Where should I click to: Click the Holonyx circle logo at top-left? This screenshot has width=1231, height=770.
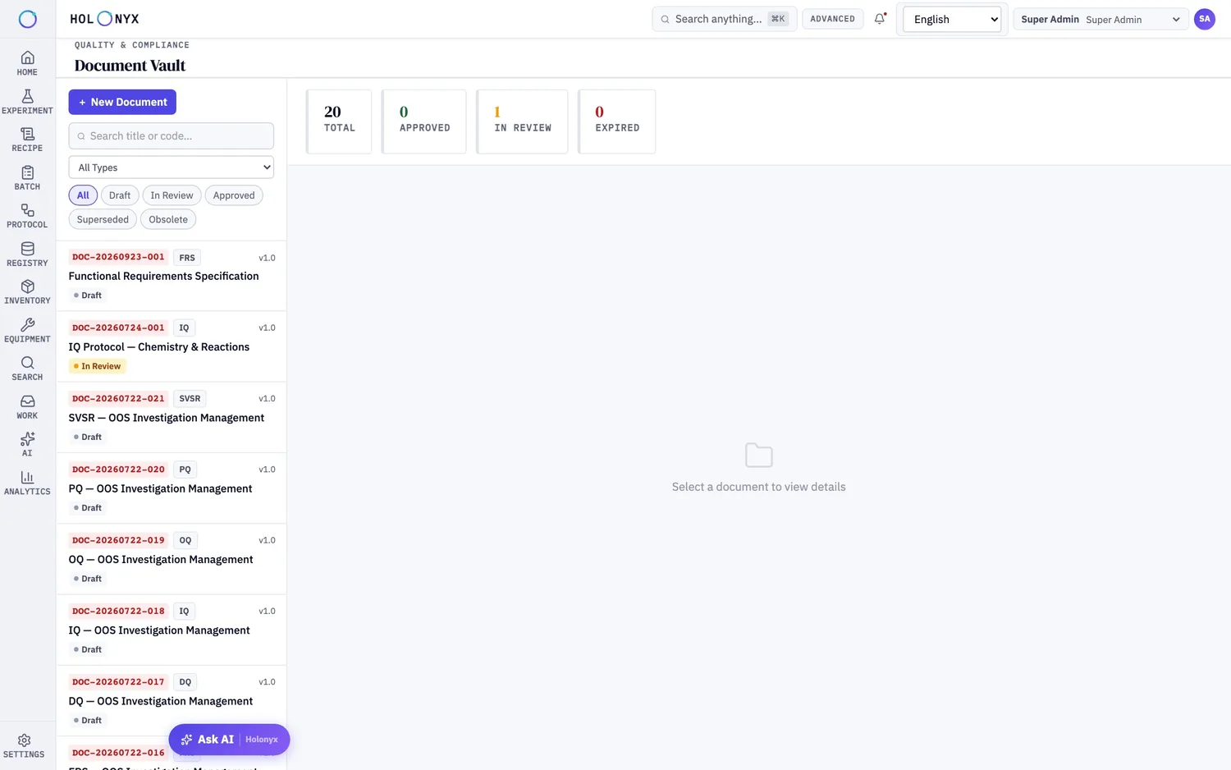27,19
